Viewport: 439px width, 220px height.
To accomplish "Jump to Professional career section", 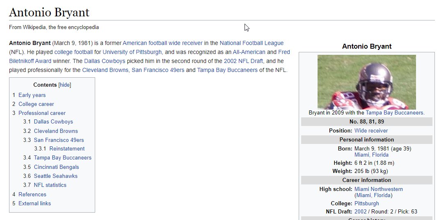I will pyautogui.click(x=42, y=113).
